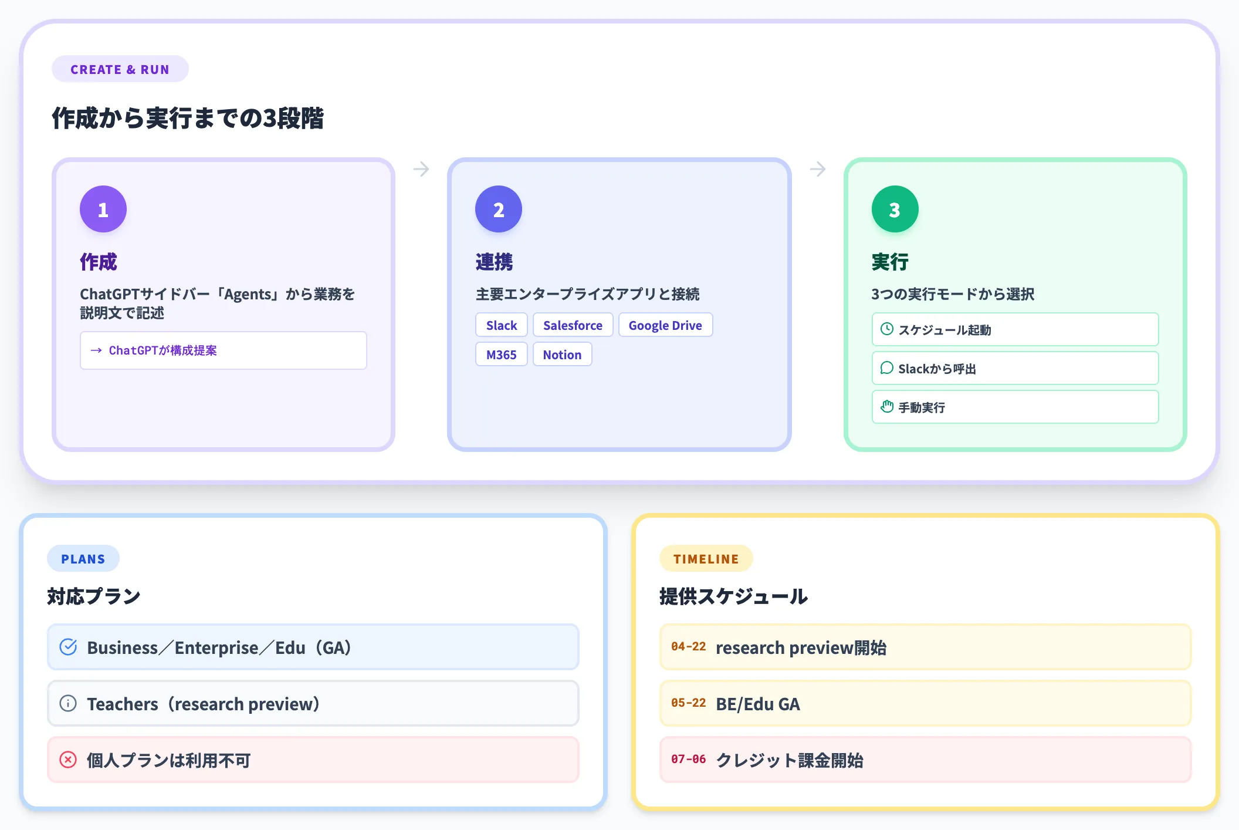Click the 対応プラン heading
Viewport: 1239px width, 830px height.
[x=94, y=596]
